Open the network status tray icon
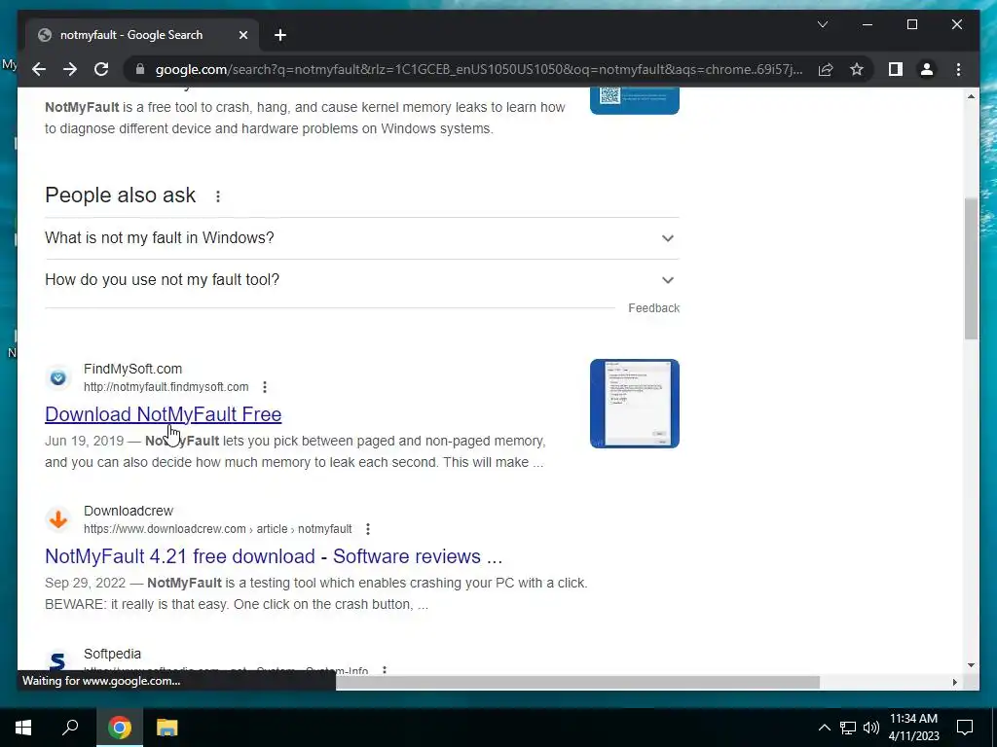Screen dimensions: 997x747 (848, 728)
